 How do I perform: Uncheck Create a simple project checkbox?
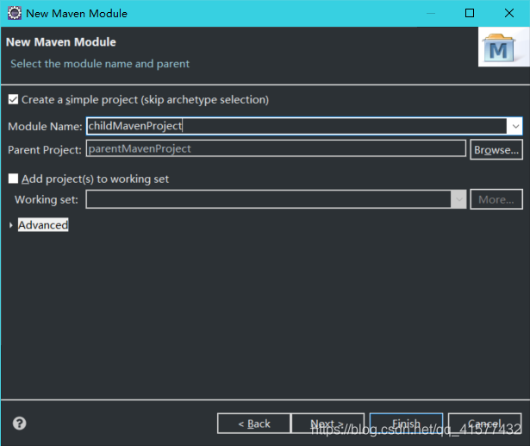(13, 99)
